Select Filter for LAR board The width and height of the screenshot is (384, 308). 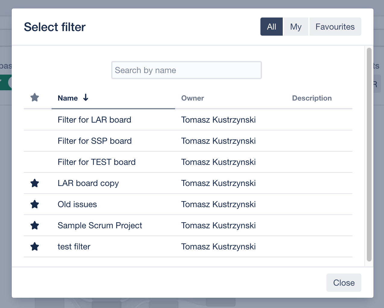[94, 120]
